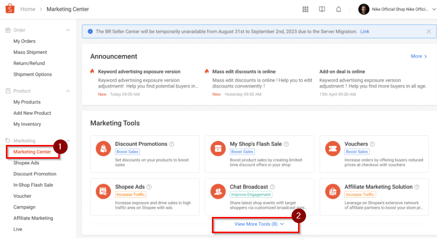Open My Shop's Flash Sale card title

pos(255,144)
